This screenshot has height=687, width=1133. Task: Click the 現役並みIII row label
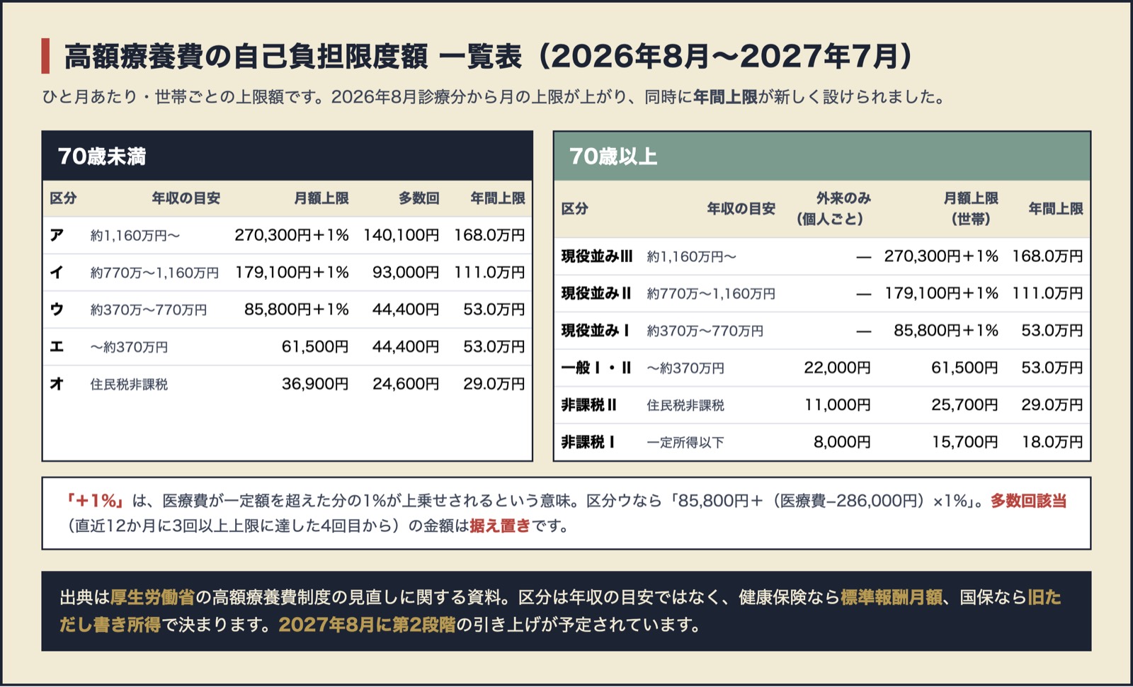(597, 256)
